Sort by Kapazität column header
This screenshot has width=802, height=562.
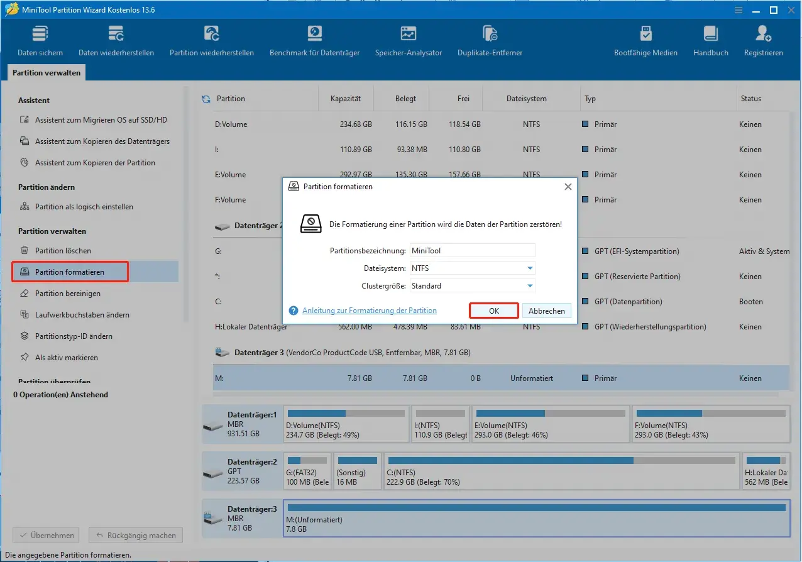pyautogui.click(x=346, y=99)
